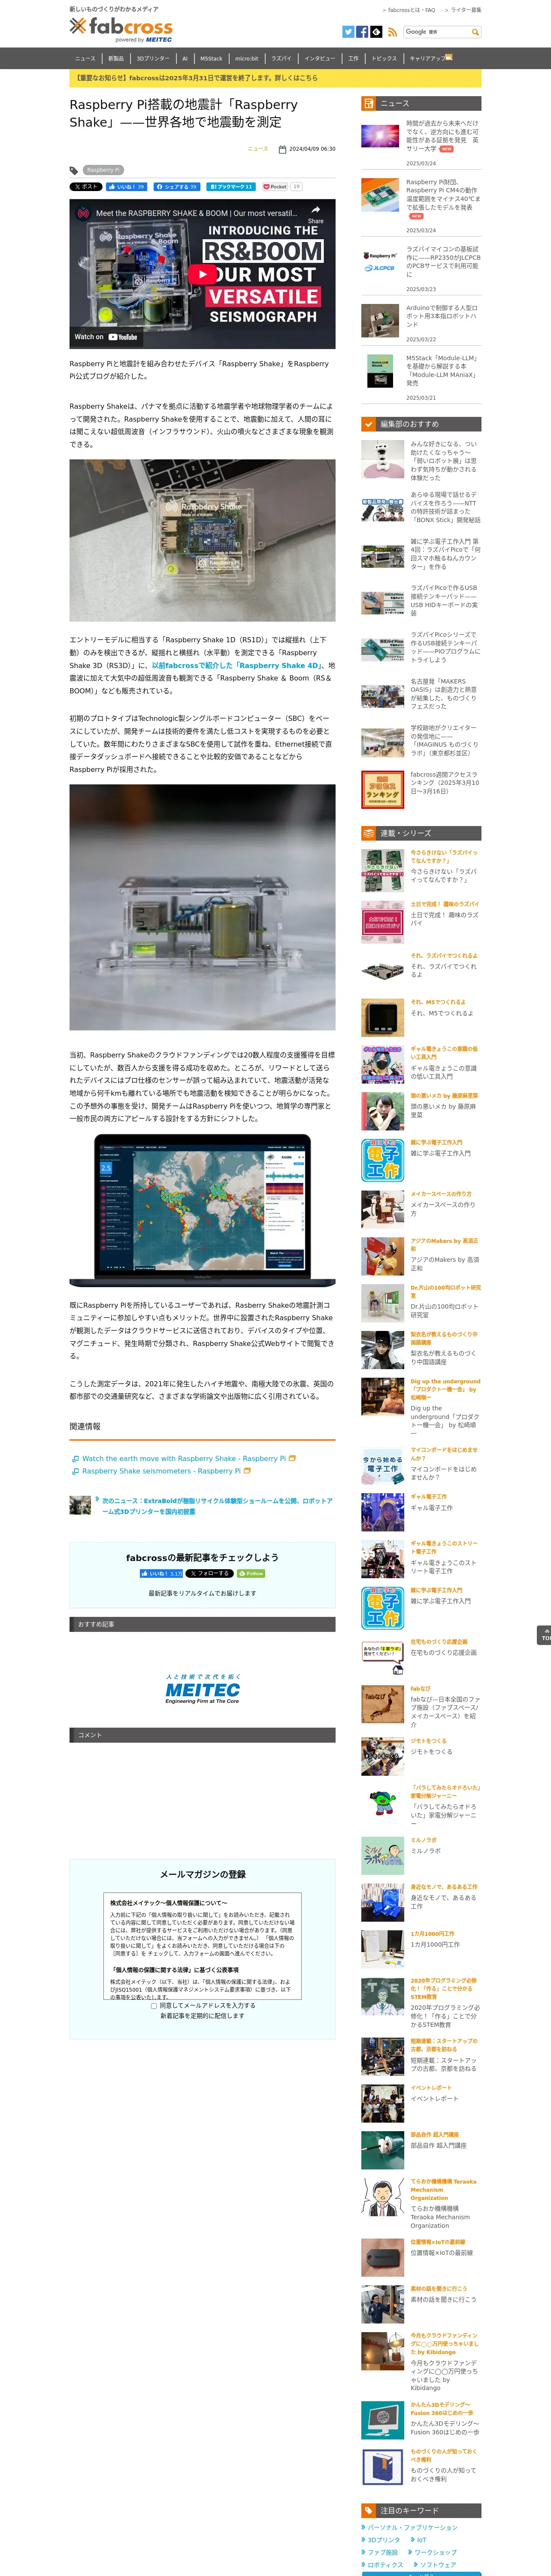Open ミルノラボ series thumbnail
Screen dimensions: 551x2576
383,1856
